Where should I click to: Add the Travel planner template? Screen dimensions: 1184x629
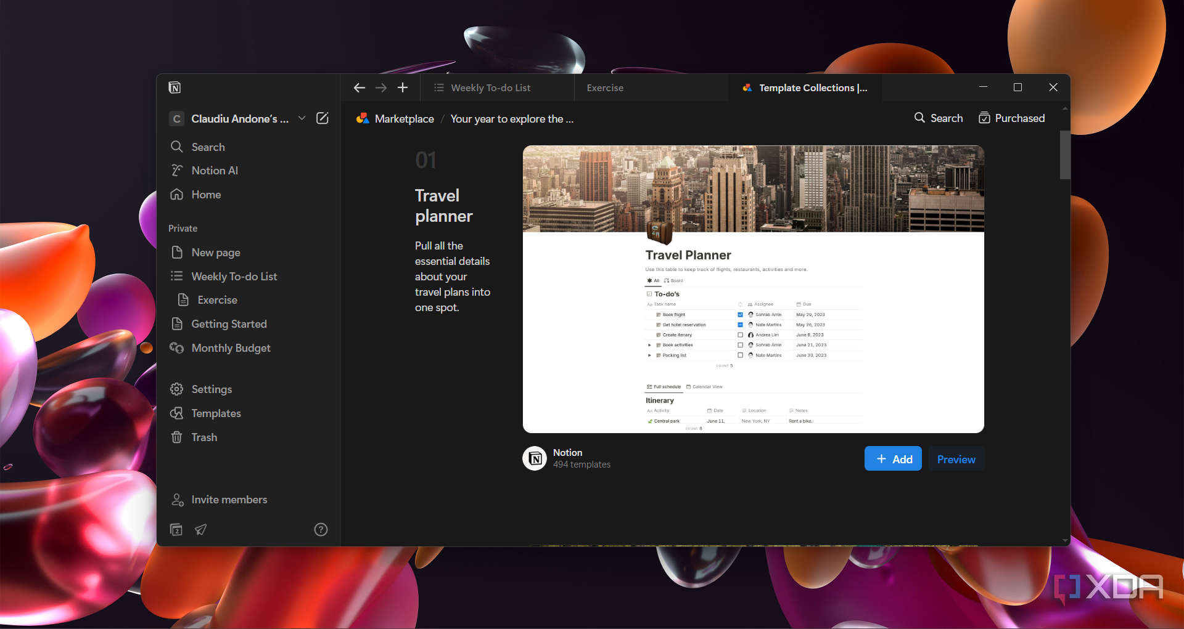coord(893,459)
